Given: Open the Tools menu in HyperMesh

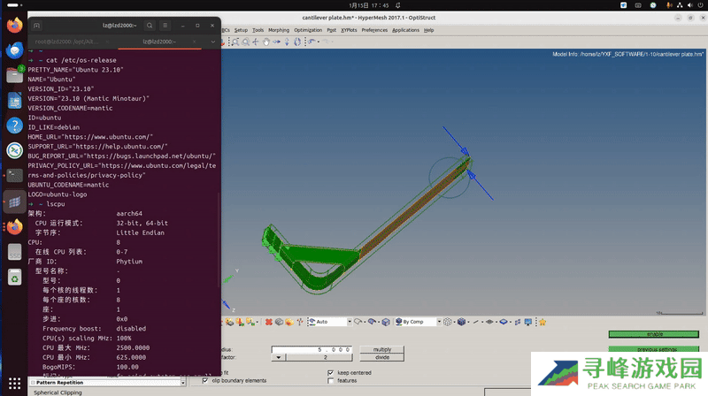Looking at the screenshot, I should [258, 30].
